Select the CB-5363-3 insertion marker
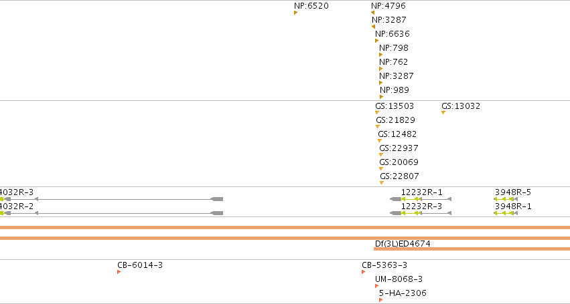This screenshot has height=304, width=570. [x=364, y=272]
